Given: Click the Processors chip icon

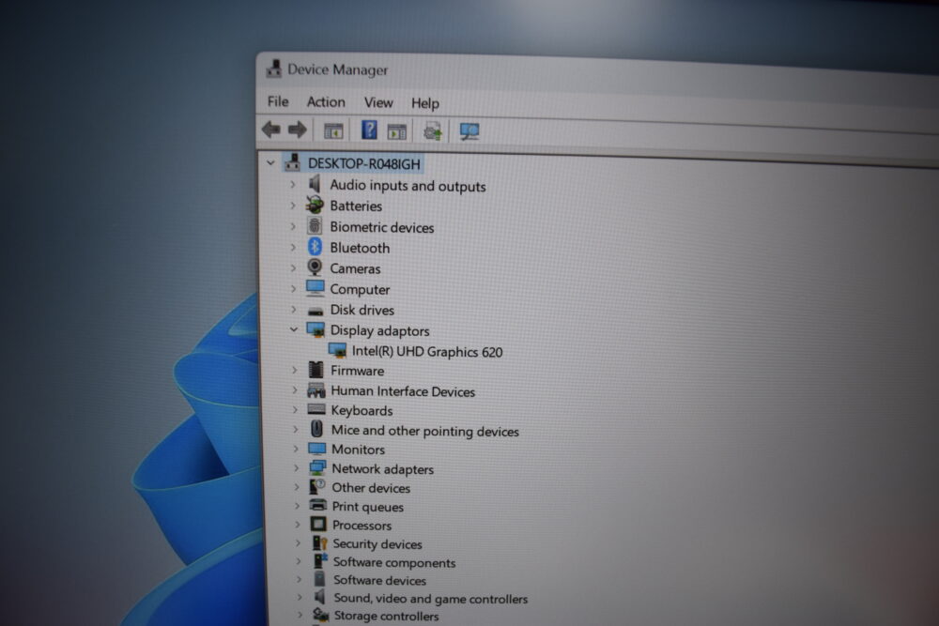Looking at the screenshot, I should click(x=318, y=525).
